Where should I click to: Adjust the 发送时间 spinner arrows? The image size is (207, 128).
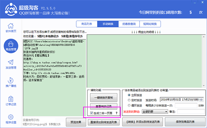201,100
